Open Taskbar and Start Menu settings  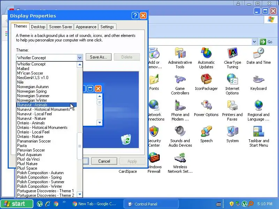[258, 137]
